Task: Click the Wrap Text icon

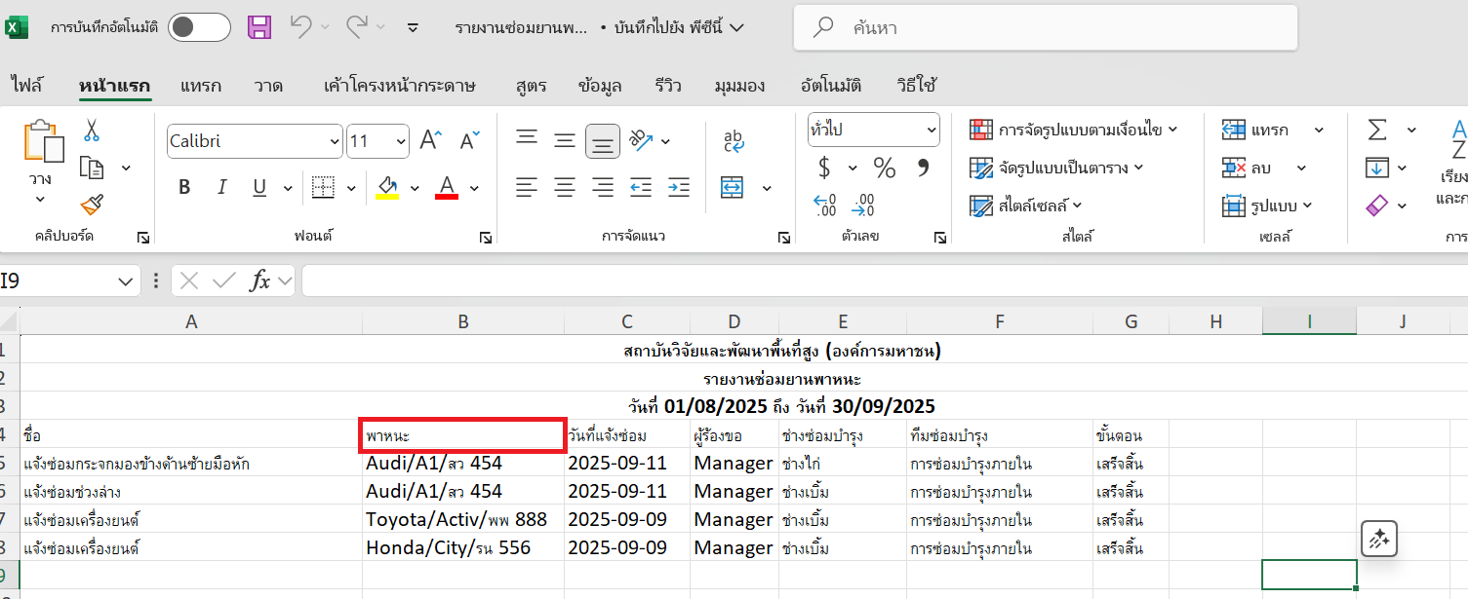Action: (x=734, y=141)
